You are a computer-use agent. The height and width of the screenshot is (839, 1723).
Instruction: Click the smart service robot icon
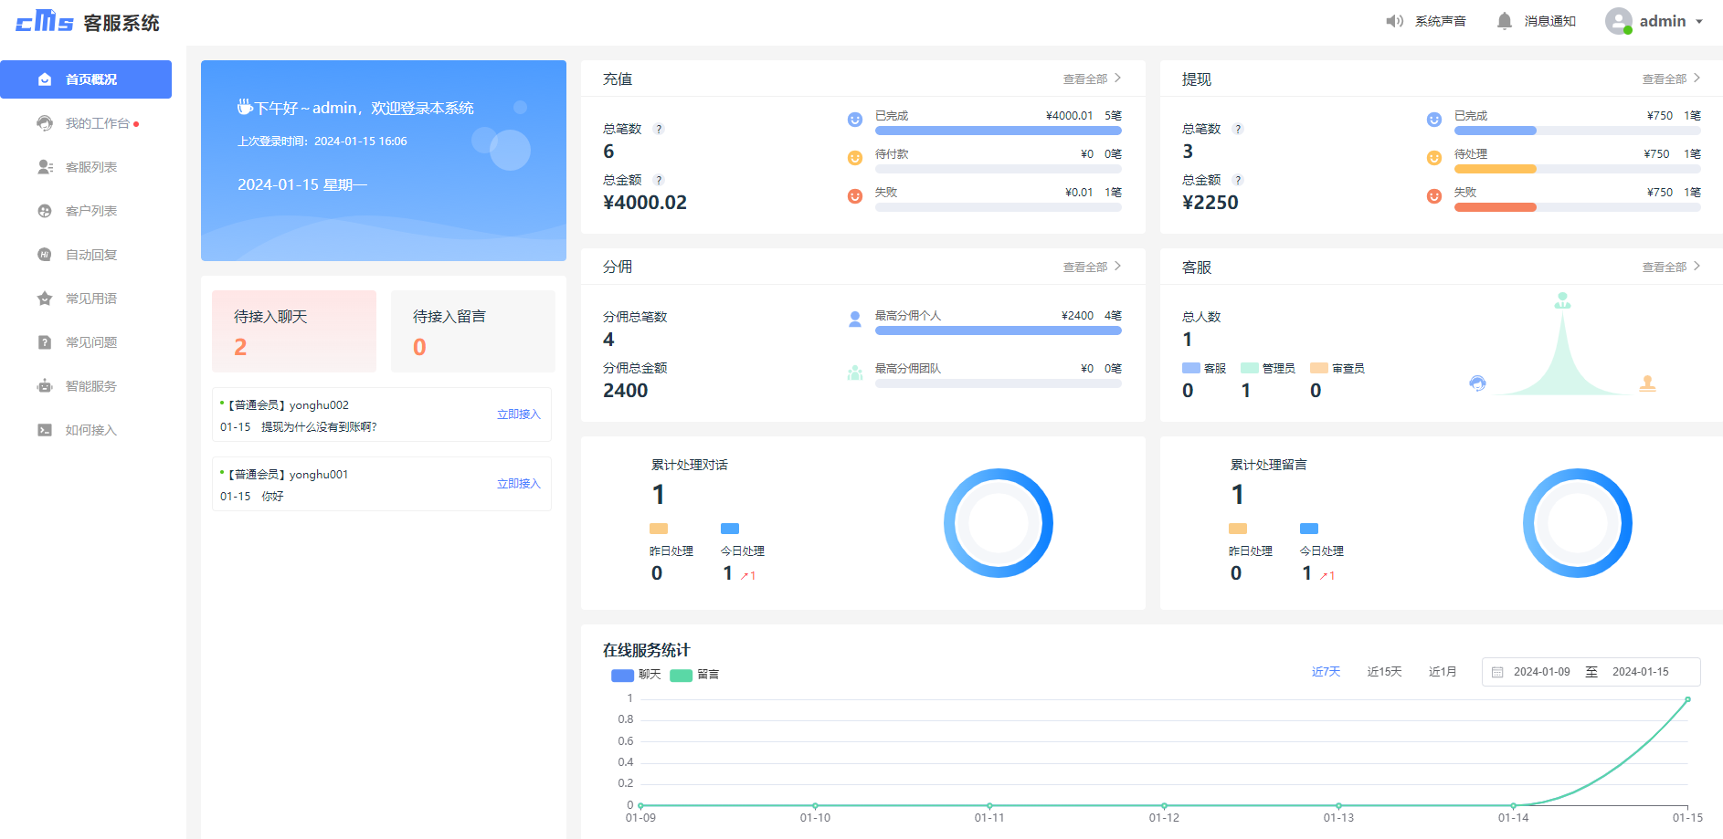point(44,386)
